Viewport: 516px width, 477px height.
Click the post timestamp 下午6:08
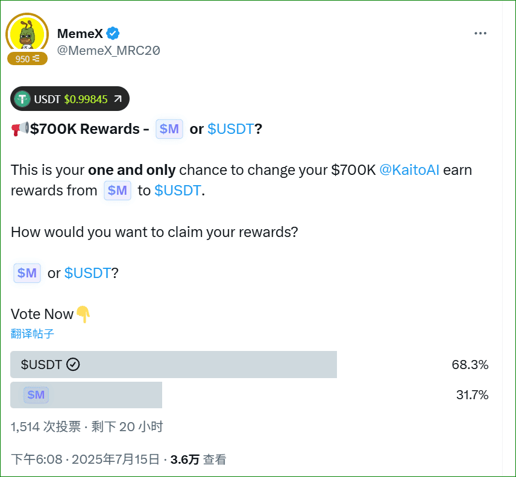click(x=37, y=460)
